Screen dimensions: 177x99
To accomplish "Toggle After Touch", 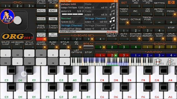I will coord(41,6).
